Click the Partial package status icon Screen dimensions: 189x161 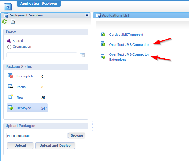(x=10, y=87)
